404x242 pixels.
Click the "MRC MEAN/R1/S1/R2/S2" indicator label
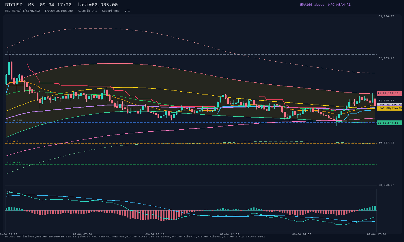23,11
